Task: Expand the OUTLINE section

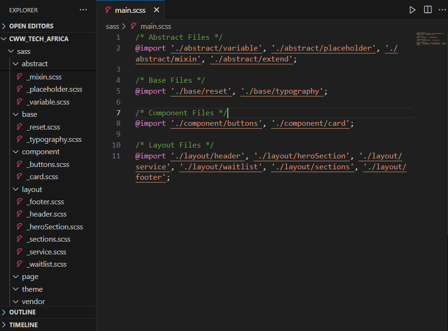Action: tap(21, 312)
